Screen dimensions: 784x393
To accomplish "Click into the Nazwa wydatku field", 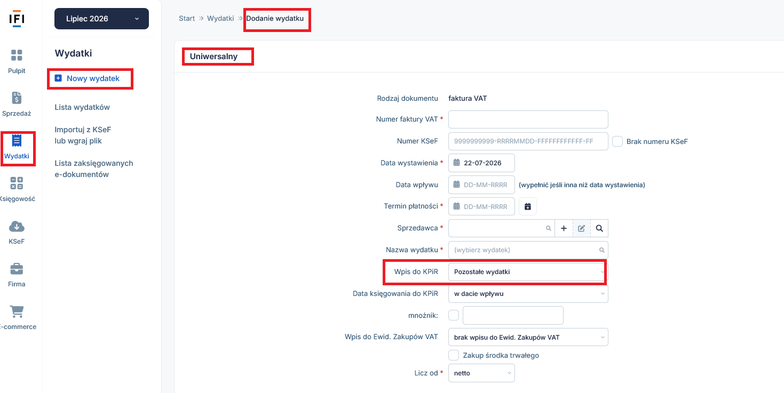I will coord(528,250).
